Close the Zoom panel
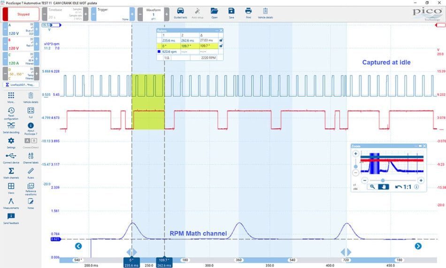 tap(424, 146)
